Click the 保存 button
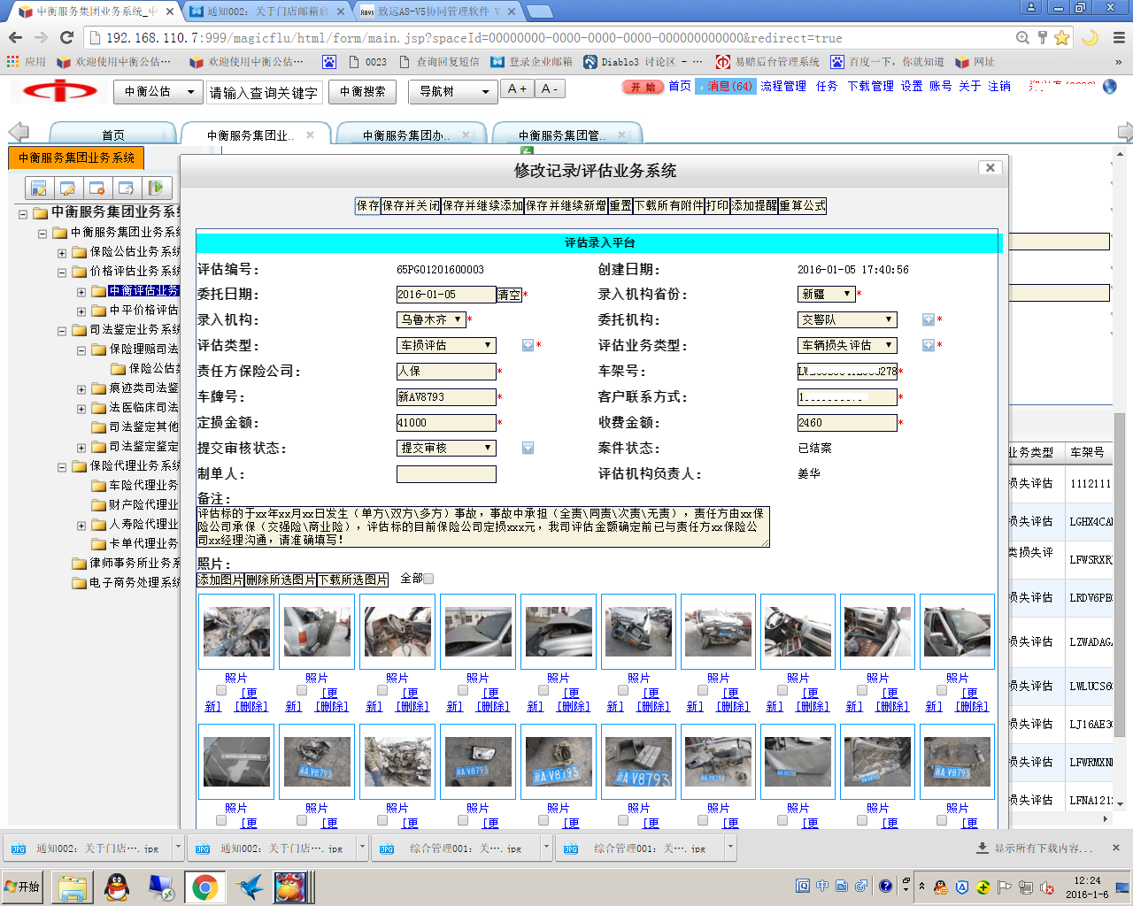Image resolution: width=1133 pixels, height=906 pixels. 367,205
